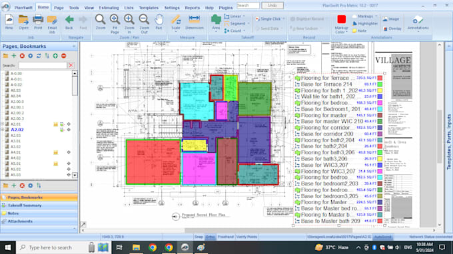This screenshot has width=453, height=254.
Task: Click Fit Page icon
Action: point(115,24)
